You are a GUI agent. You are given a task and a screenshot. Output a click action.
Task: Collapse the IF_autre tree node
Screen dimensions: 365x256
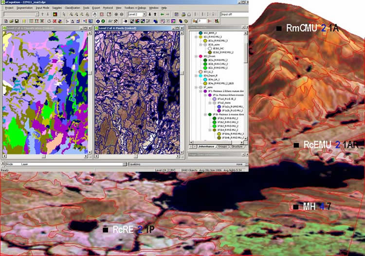click(x=196, y=87)
